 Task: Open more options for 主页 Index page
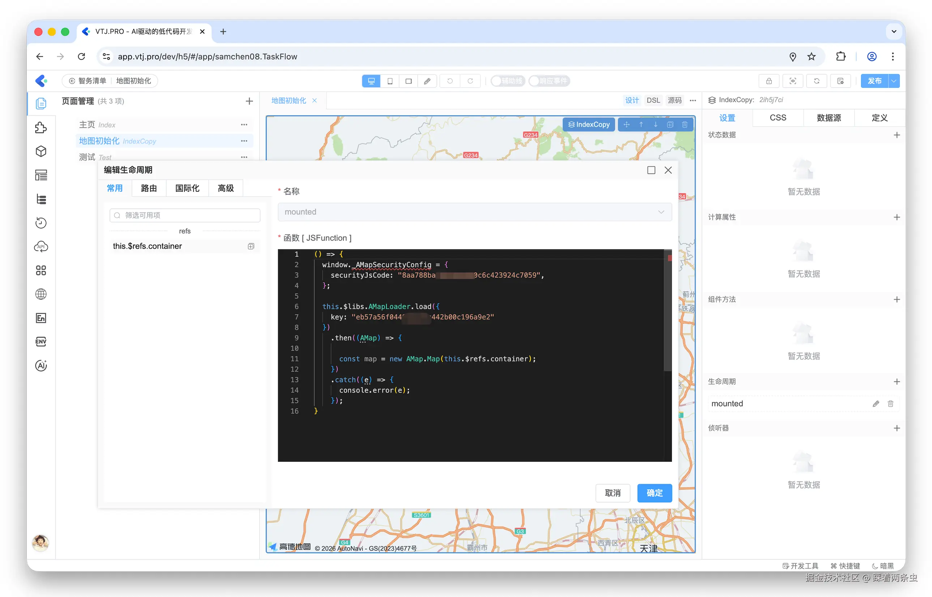click(244, 125)
